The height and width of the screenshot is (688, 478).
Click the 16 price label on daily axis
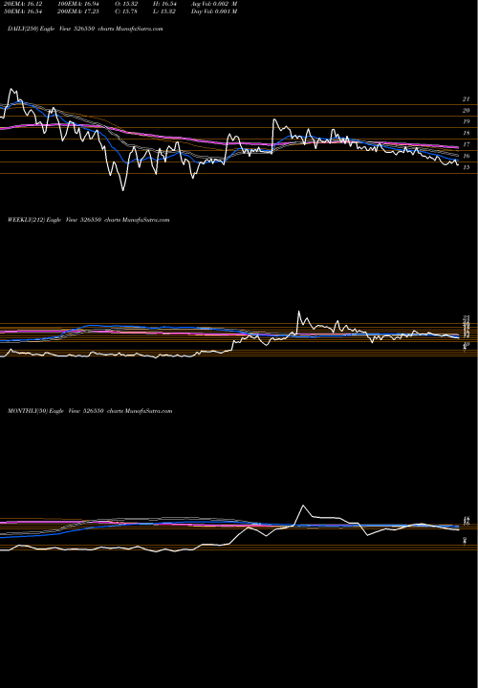click(x=467, y=156)
